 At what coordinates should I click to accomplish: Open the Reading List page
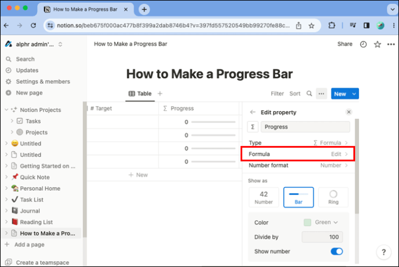pos(36,222)
